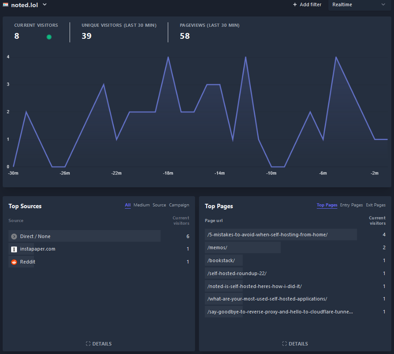Click the graph peak at -18m
The width and height of the screenshot is (394, 354).
click(168, 57)
